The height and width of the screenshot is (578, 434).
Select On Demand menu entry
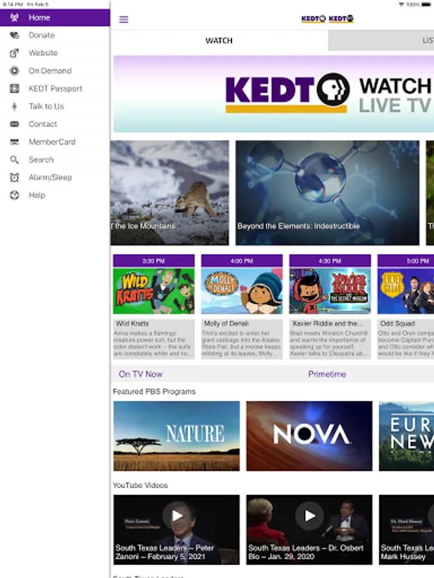pyautogui.click(x=55, y=71)
